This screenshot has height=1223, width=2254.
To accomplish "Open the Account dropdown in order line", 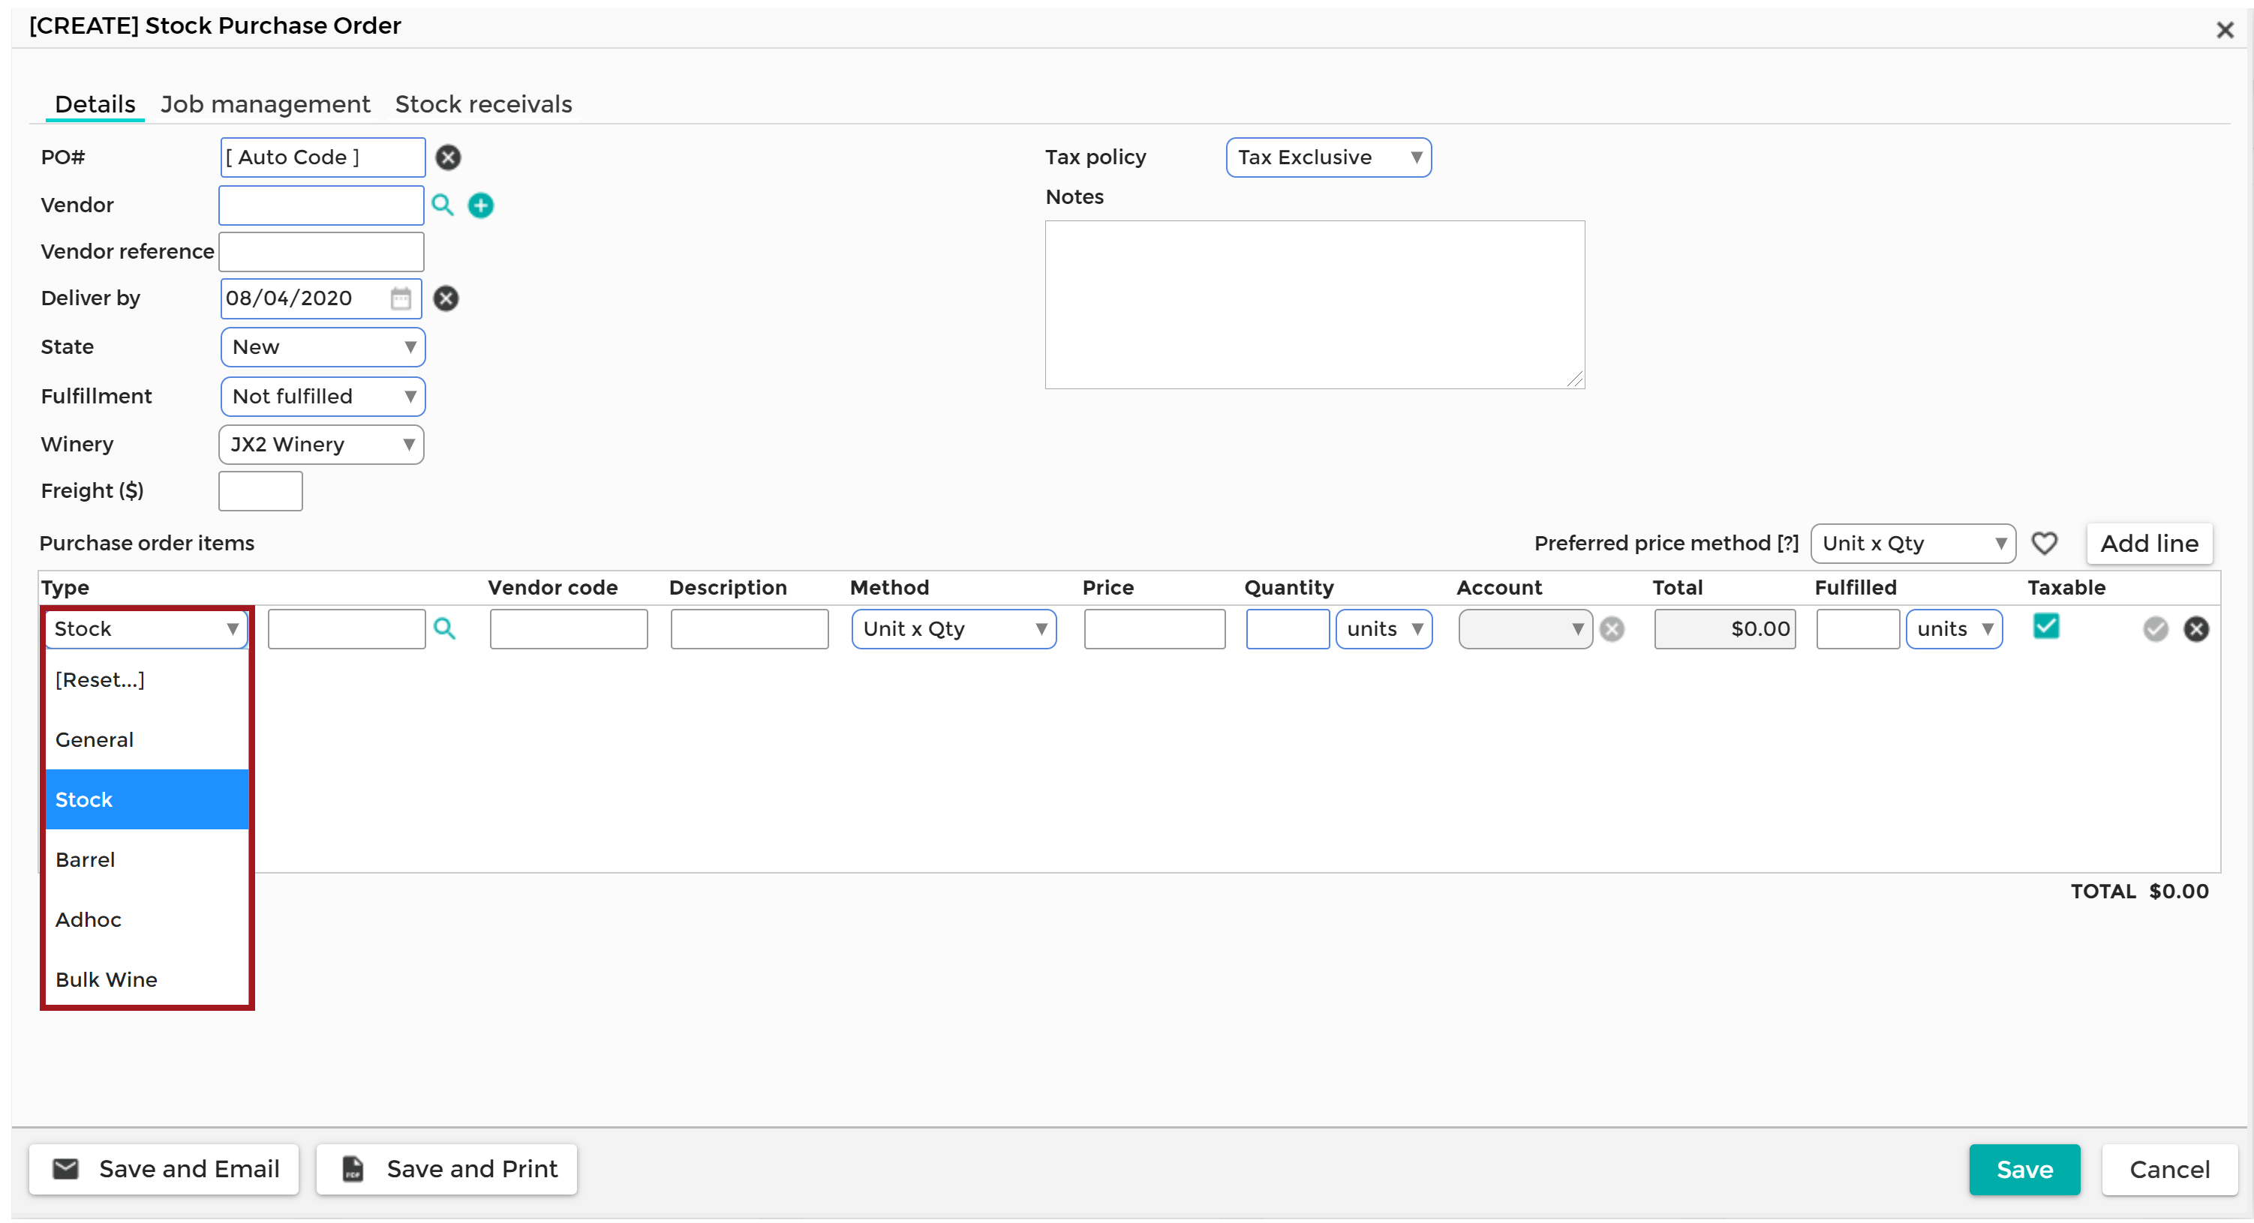I will point(1525,629).
